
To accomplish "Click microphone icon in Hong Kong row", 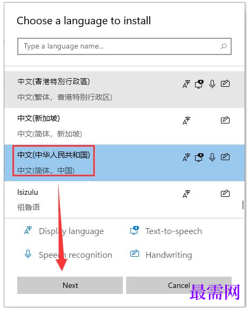I will (x=212, y=84).
